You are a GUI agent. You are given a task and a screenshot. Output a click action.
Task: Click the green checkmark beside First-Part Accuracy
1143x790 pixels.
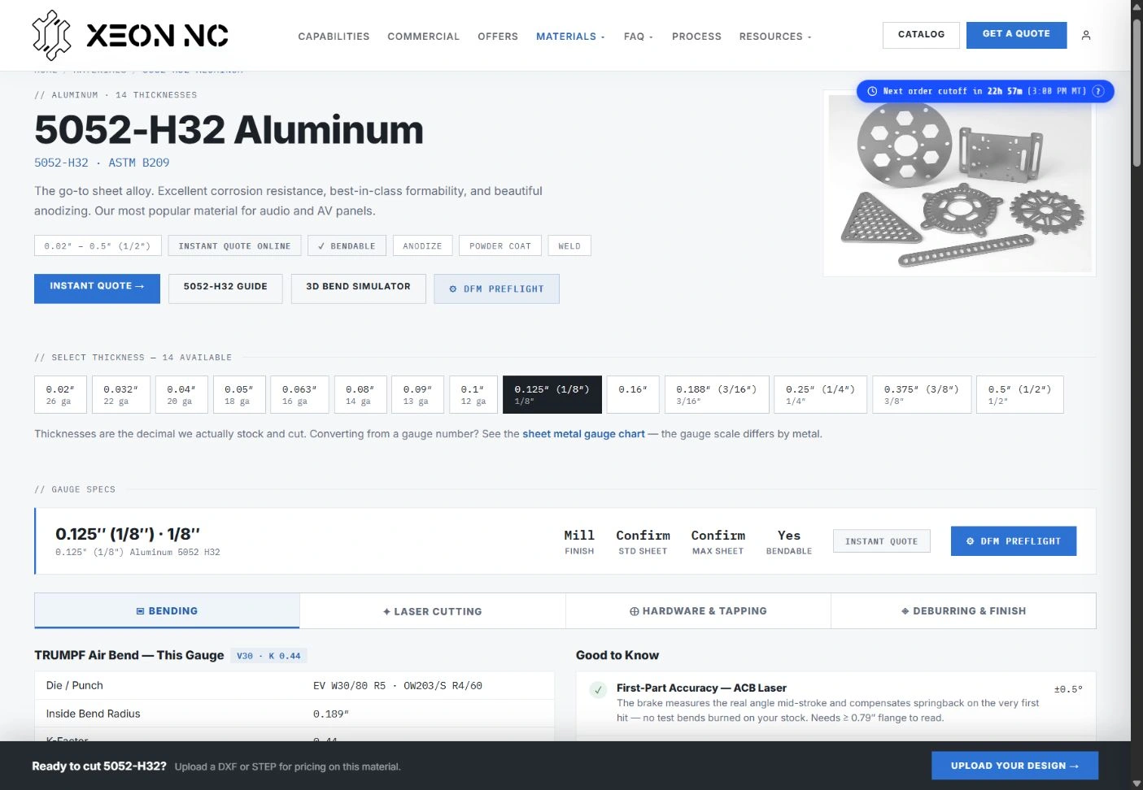pos(598,690)
